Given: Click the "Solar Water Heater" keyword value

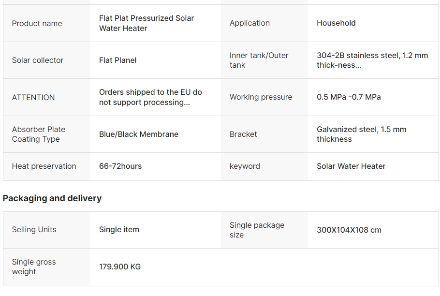Looking at the screenshot, I should (351, 166).
